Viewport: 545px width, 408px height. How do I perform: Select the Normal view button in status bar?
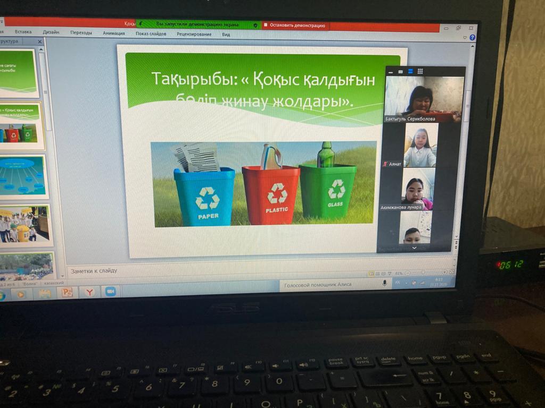pyautogui.click(x=371, y=274)
